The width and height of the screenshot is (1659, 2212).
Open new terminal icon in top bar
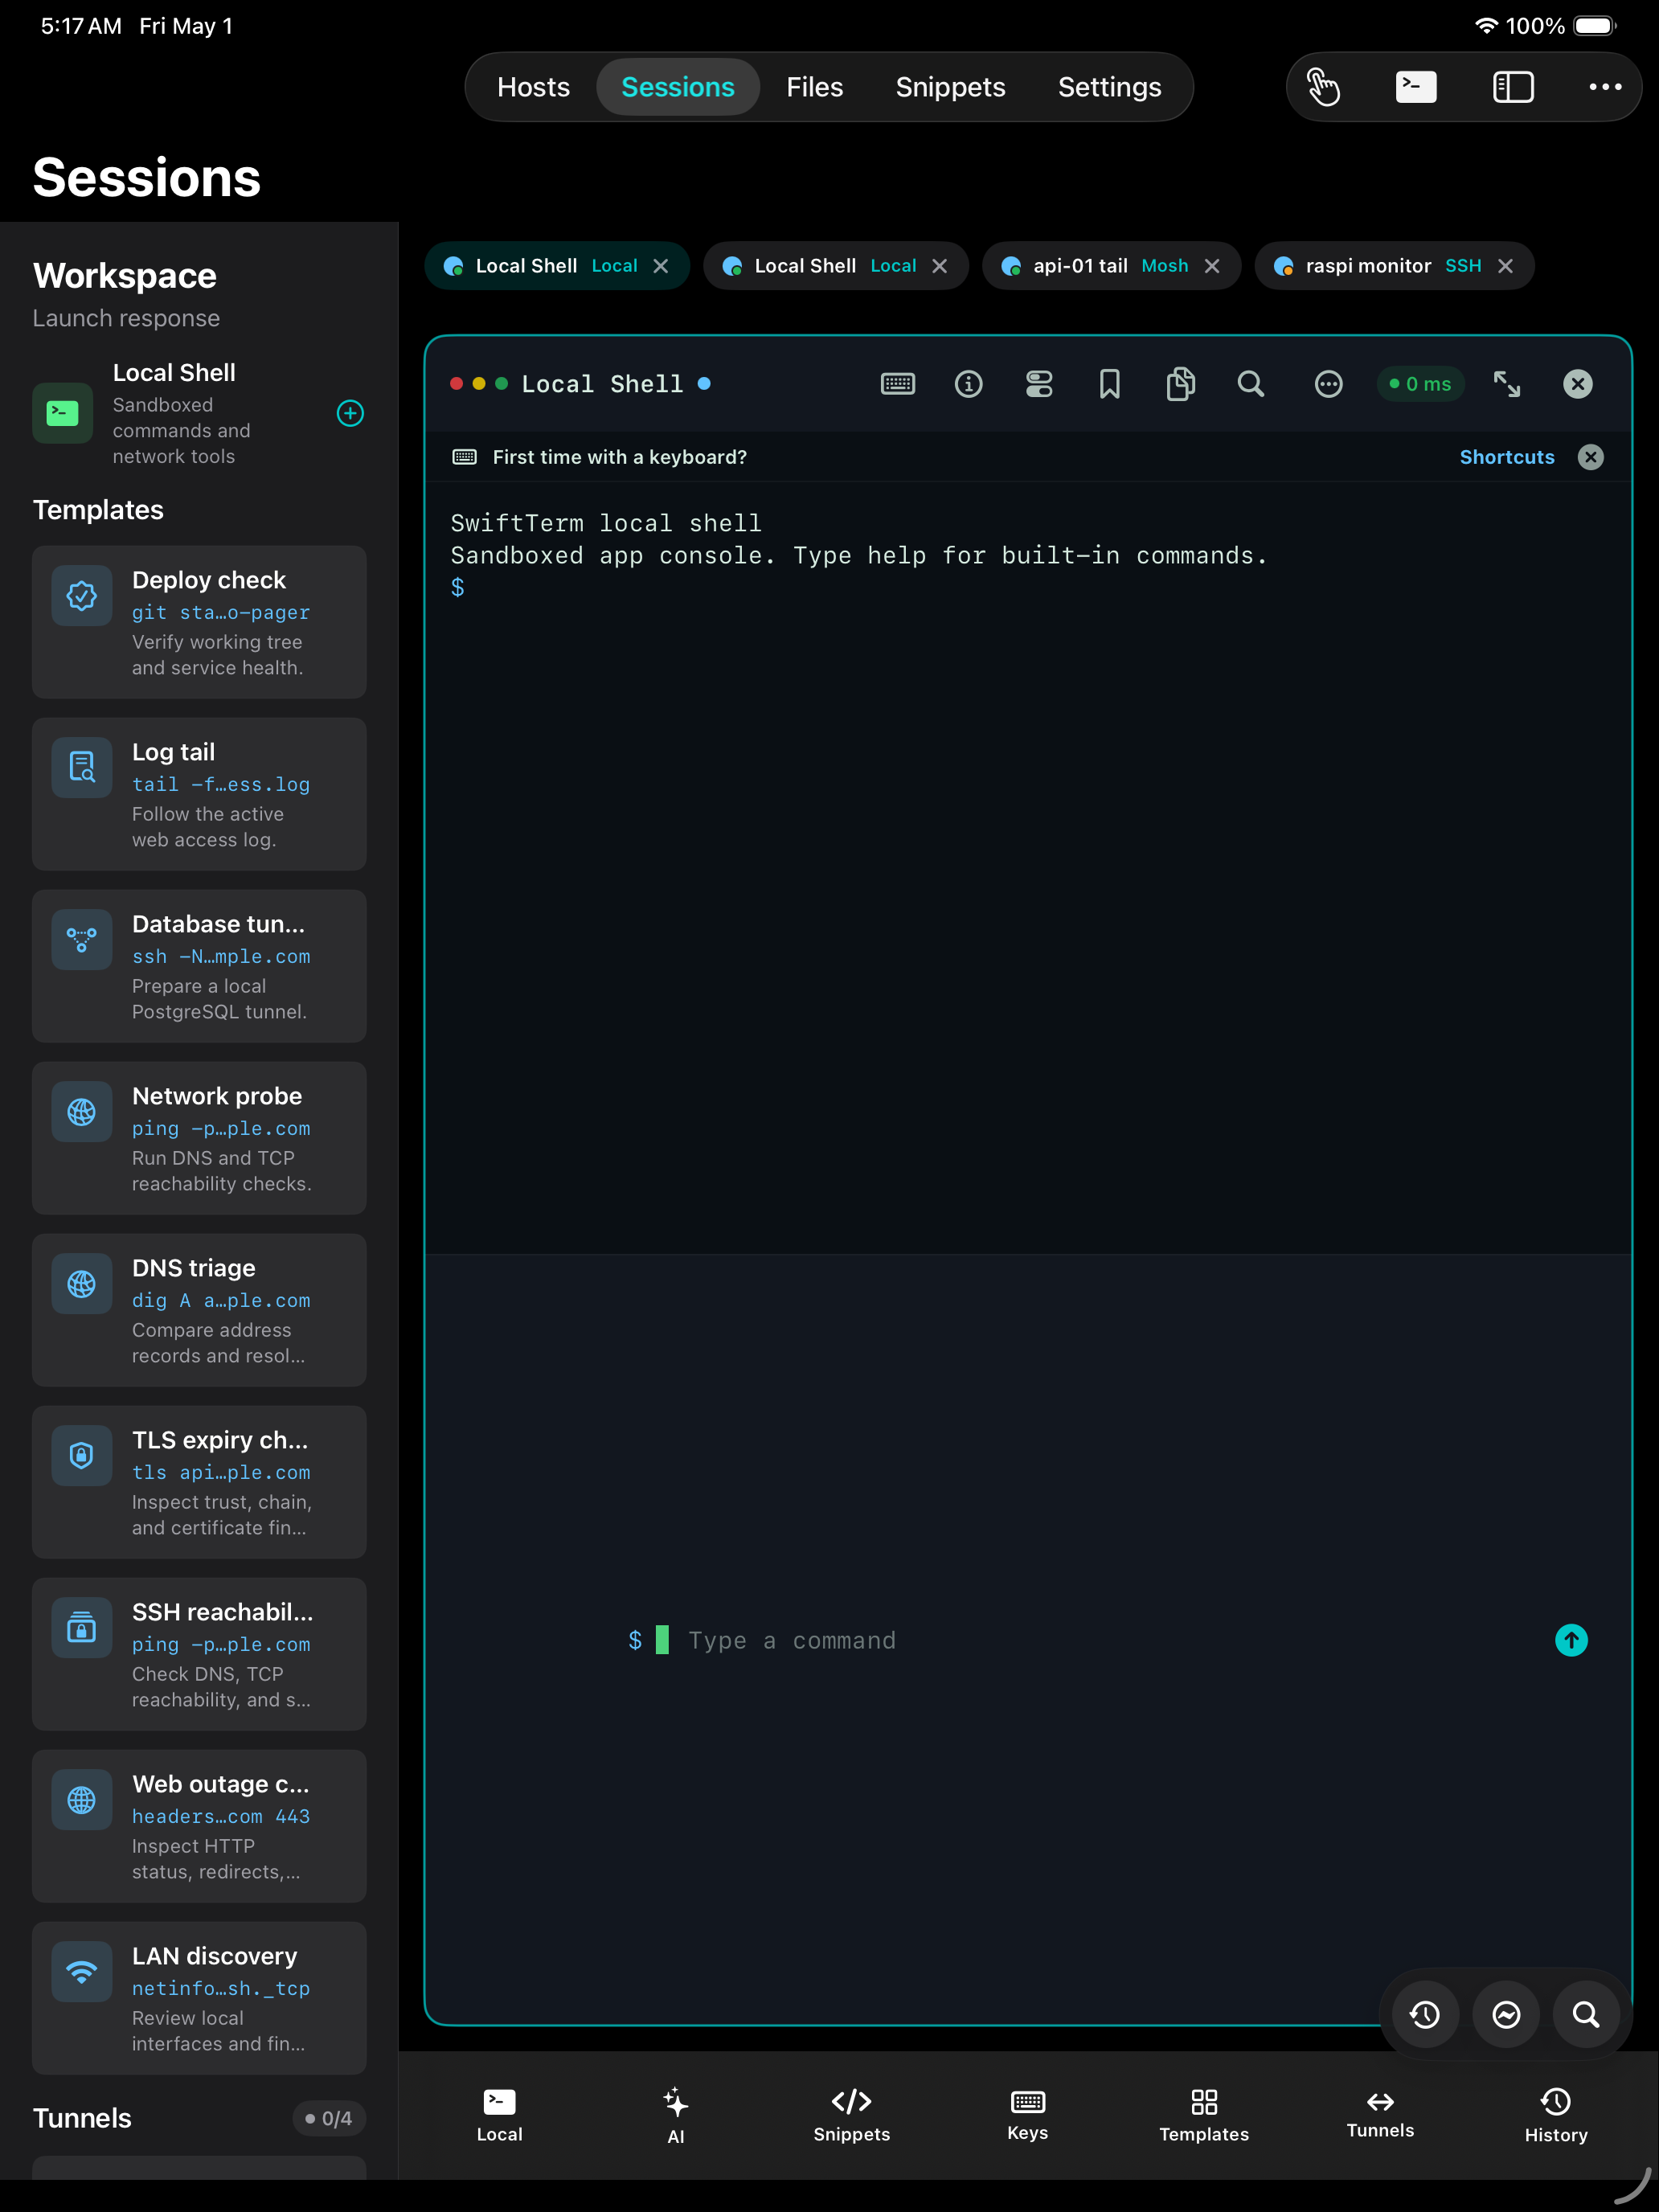(1416, 87)
